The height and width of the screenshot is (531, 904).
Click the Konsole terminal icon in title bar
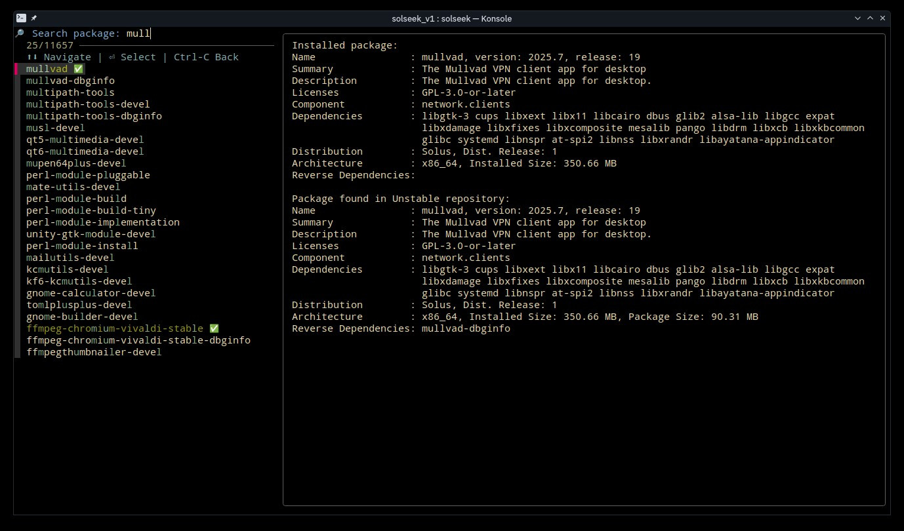click(x=21, y=18)
